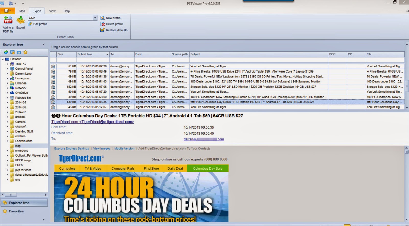Click the Add to a PDF file icon
The height and width of the screenshot is (226, 409).
tap(8, 20)
